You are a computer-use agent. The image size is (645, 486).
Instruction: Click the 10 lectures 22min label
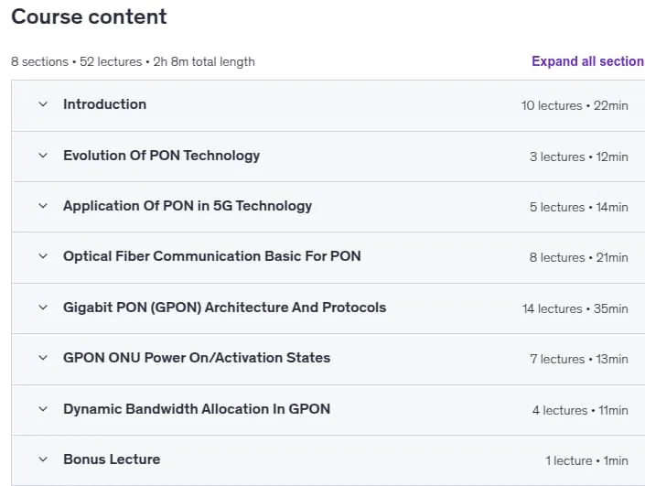(x=575, y=106)
